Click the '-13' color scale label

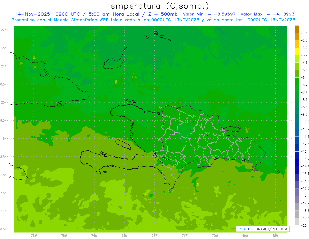(303, 151)
